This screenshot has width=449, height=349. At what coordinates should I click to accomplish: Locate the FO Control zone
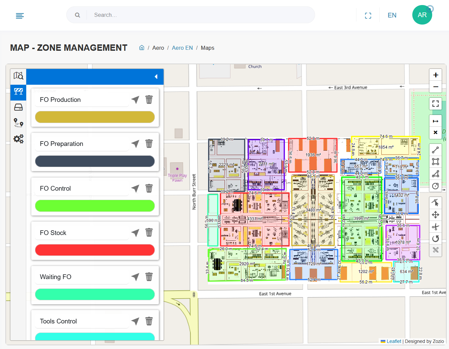[135, 188]
